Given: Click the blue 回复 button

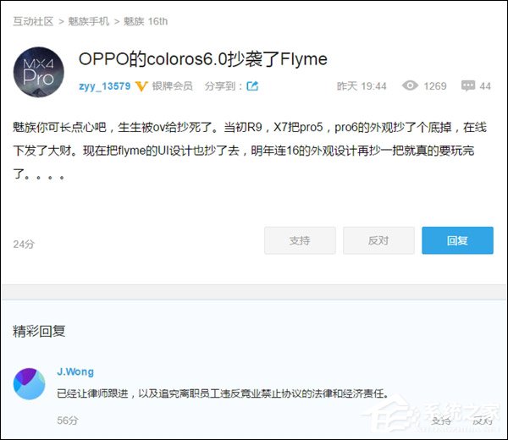Looking at the screenshot, I should click(x=457, y=240).
